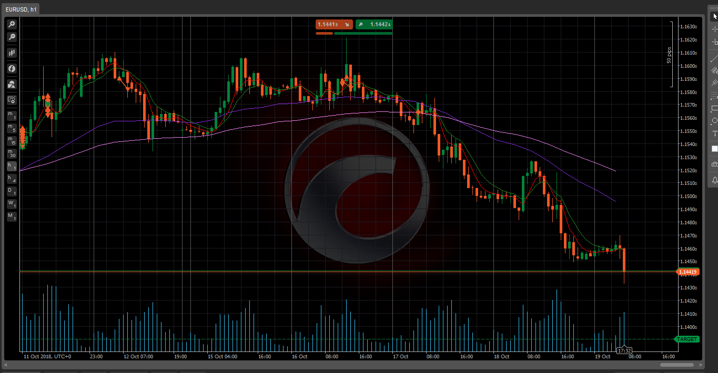Zoom in on the chart with the magnifier plus icon
The image size is (718, 373).
(x=12, y=24)
